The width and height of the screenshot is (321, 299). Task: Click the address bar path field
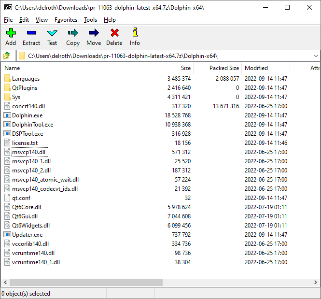(168, 56)
